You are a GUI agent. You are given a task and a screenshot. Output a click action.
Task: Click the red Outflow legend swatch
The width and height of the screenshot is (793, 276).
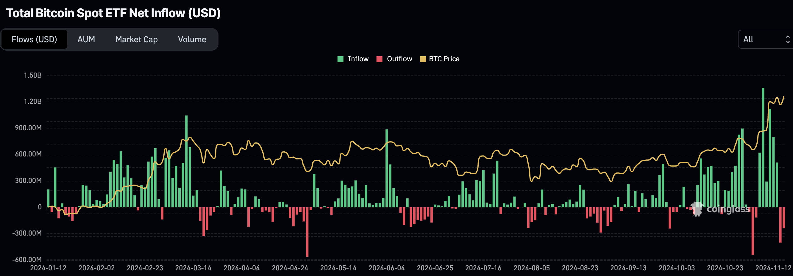click(x=379, y=59)
